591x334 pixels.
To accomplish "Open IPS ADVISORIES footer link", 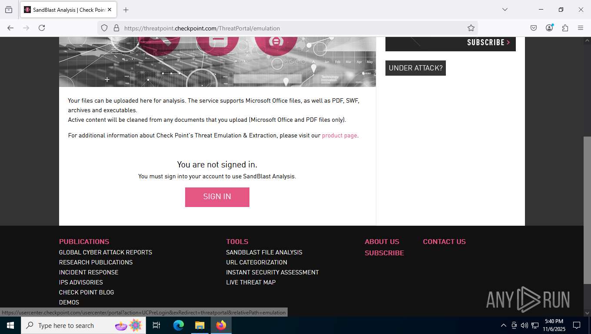I will pyautogui.click(x=81, y=282).
